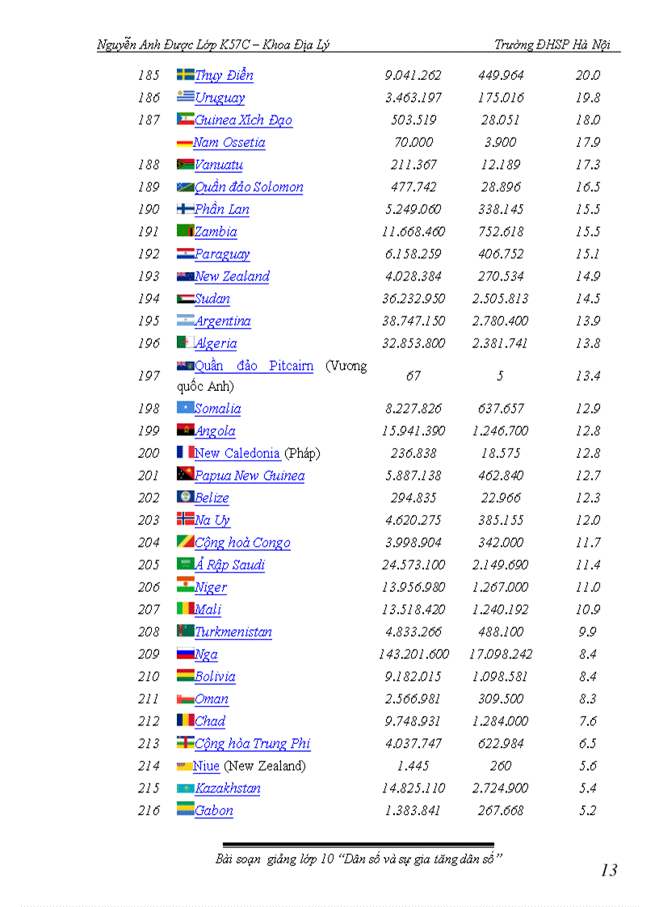
Task: Open the Guinea Xích Đạo link
Action: 243,120
